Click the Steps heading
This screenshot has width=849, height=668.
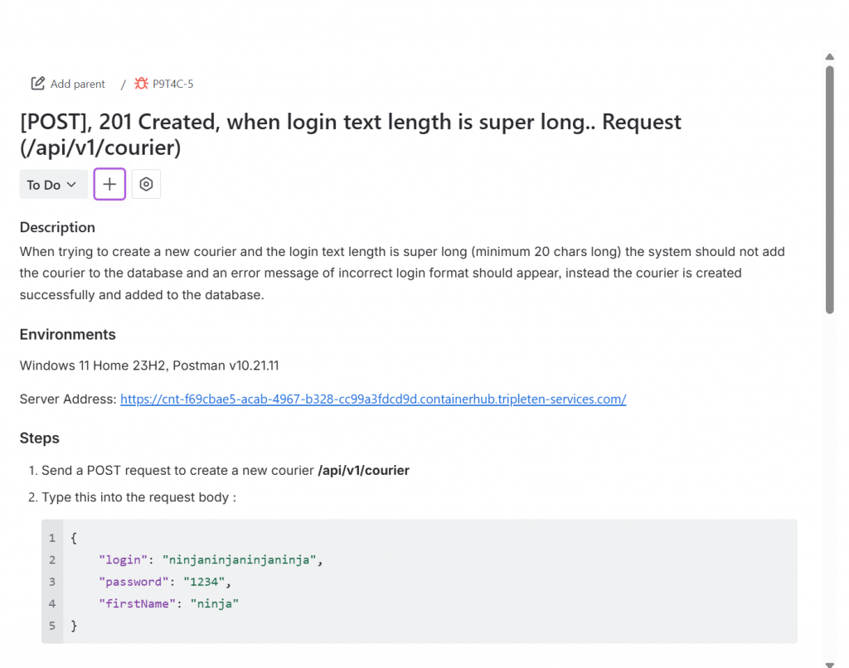[x=40, y=438]
